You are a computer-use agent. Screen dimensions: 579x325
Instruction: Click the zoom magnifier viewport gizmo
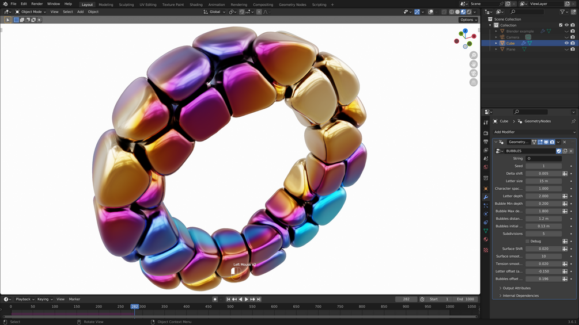[474, 55]
